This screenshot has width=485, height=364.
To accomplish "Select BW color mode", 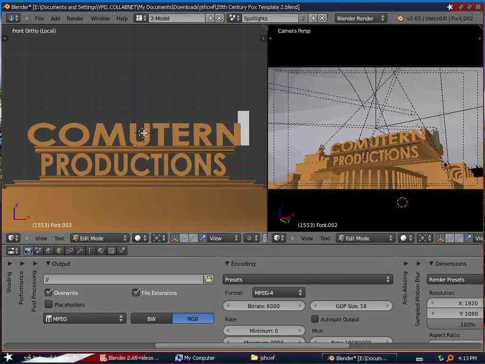I will pos(151,318).
